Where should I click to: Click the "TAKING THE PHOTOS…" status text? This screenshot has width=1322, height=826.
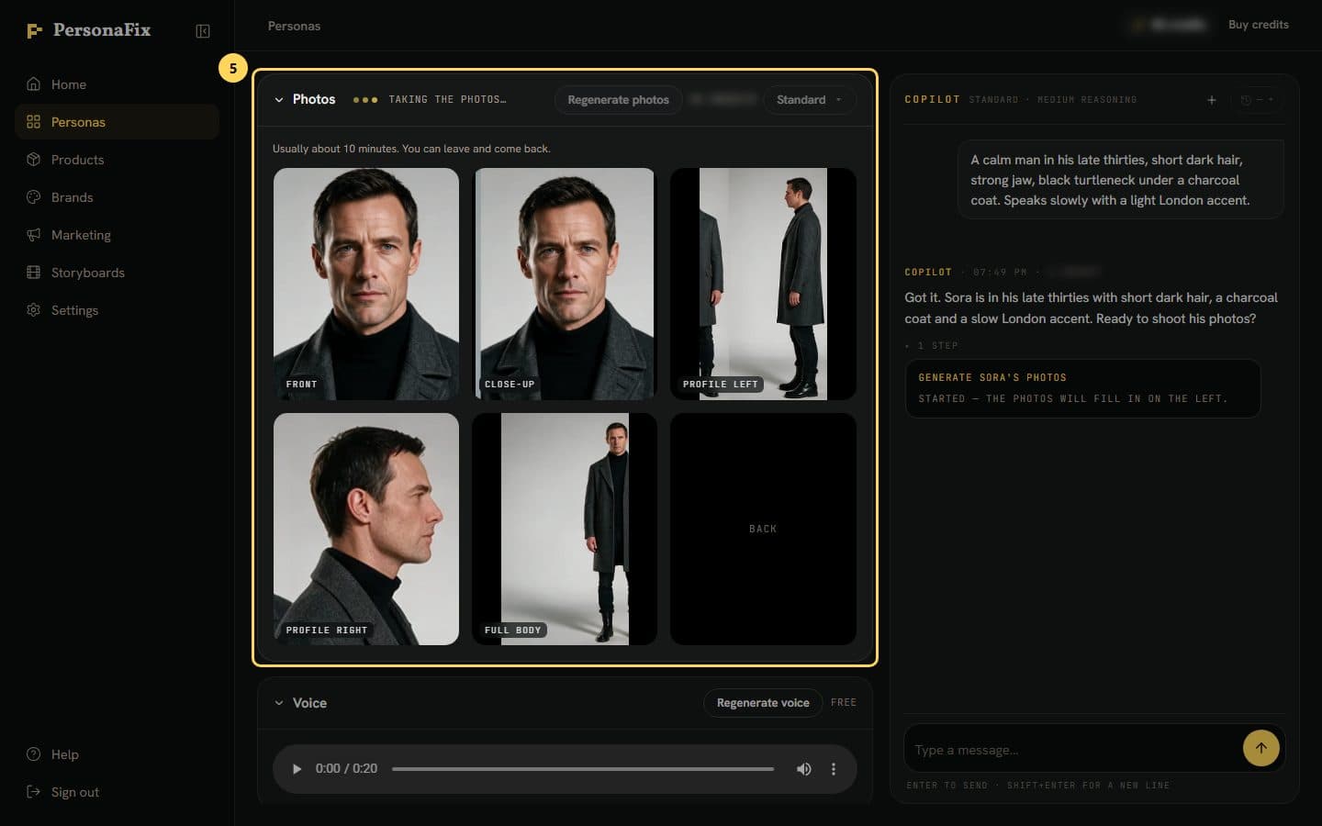click(447, 100)
